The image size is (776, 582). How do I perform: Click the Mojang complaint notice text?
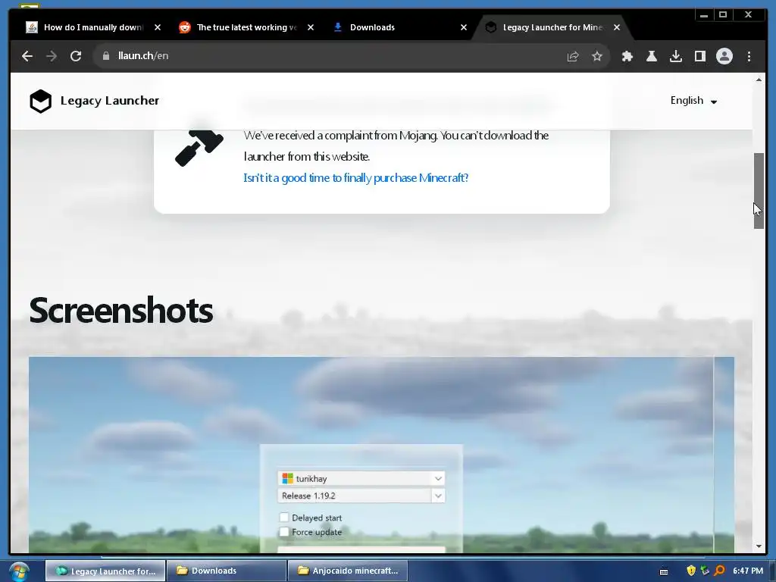(396, 146)
